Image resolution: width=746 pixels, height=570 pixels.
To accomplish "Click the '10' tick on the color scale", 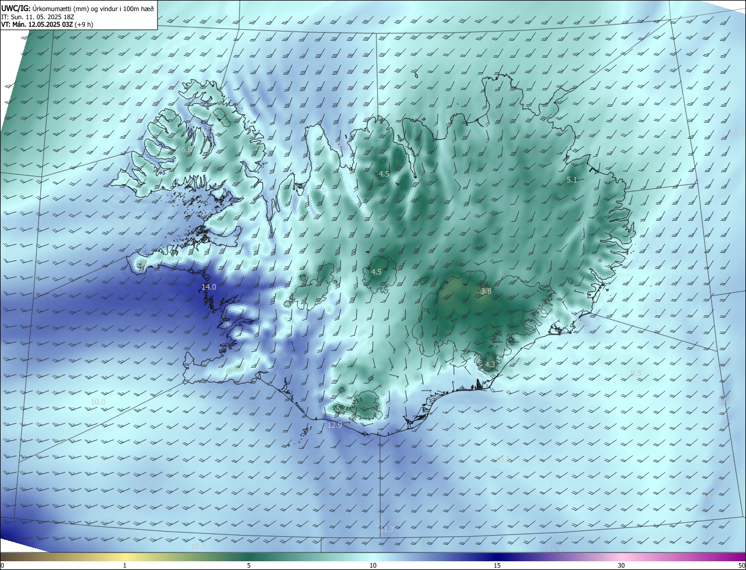I will click(x=373, y=566).
